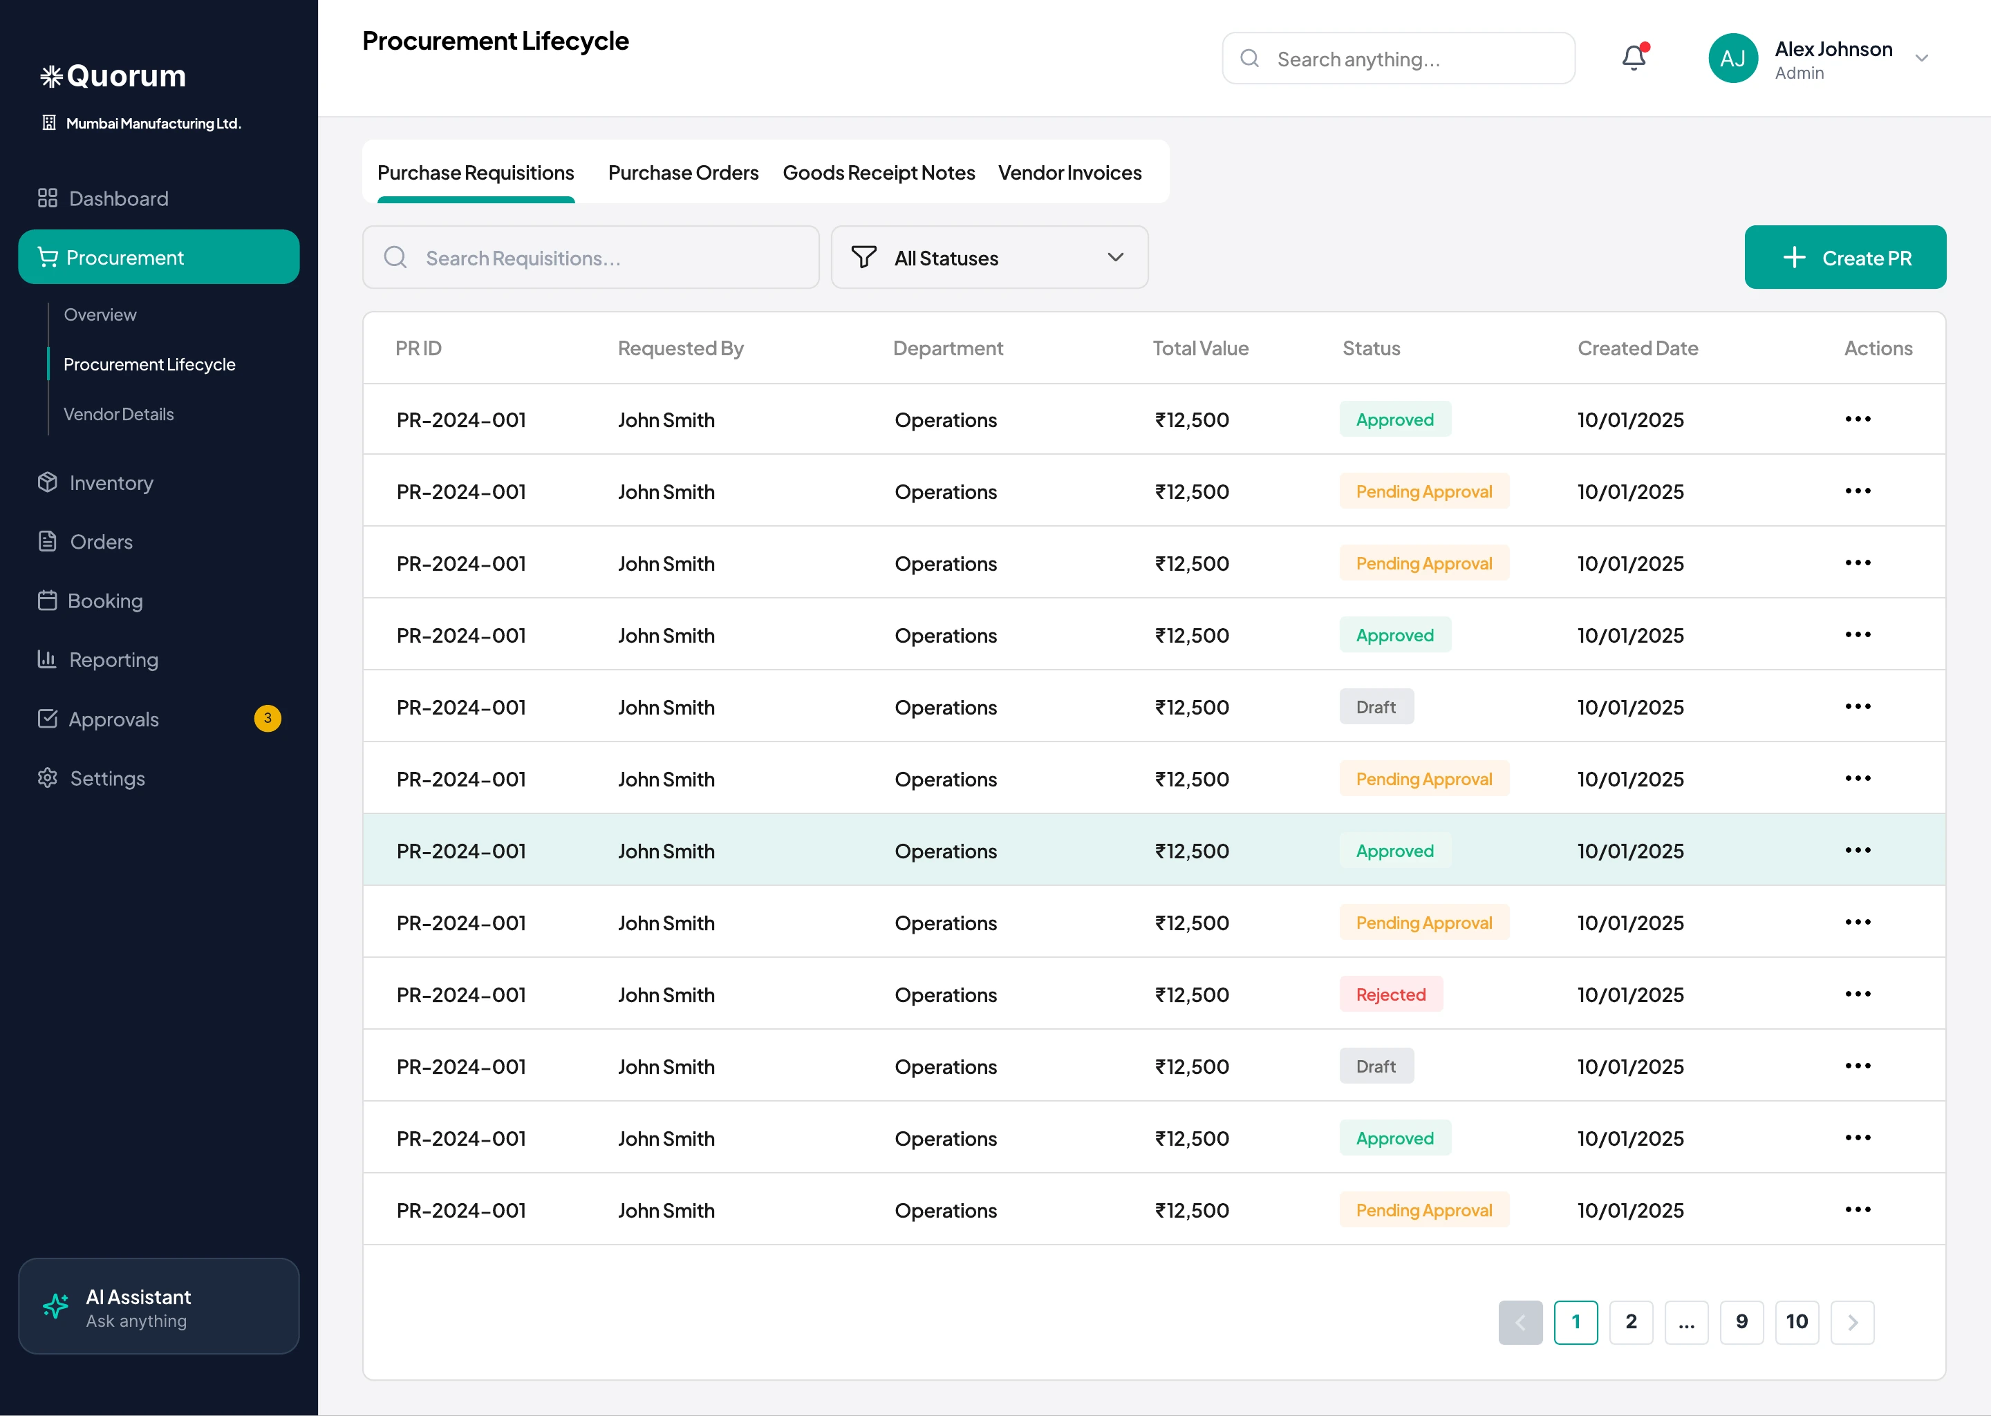Screen dimensions: 1991x1416
Task: Go to the next page arrow
Action: (x=1852, y=1323)
